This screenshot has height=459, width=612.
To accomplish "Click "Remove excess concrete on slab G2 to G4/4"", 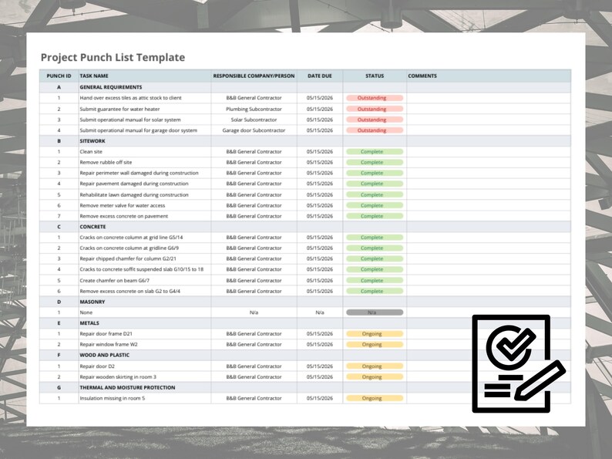I will [130, 291].
